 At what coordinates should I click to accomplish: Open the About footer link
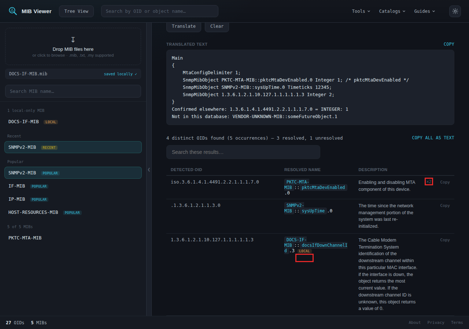(x=415, y=322)
